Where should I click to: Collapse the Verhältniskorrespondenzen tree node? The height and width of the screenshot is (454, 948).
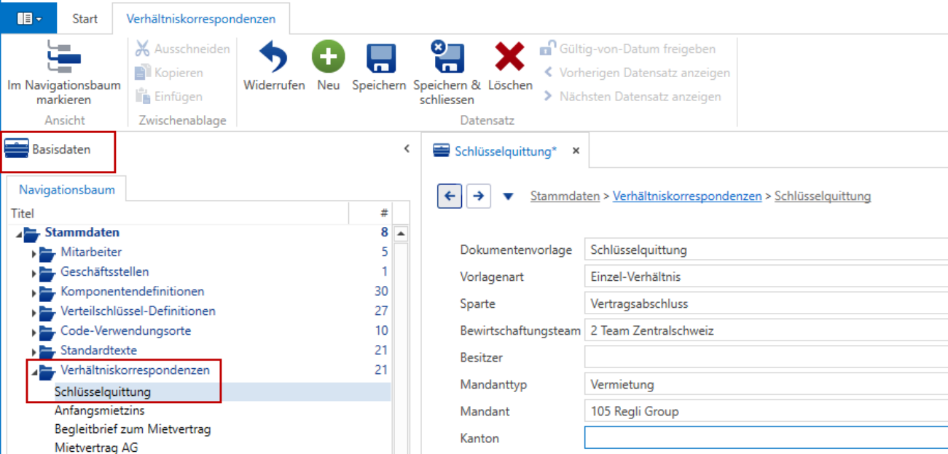(34, 371)
